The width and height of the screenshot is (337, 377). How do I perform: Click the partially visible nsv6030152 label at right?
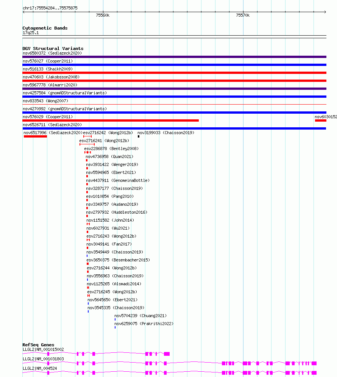(x=326, y=117)
